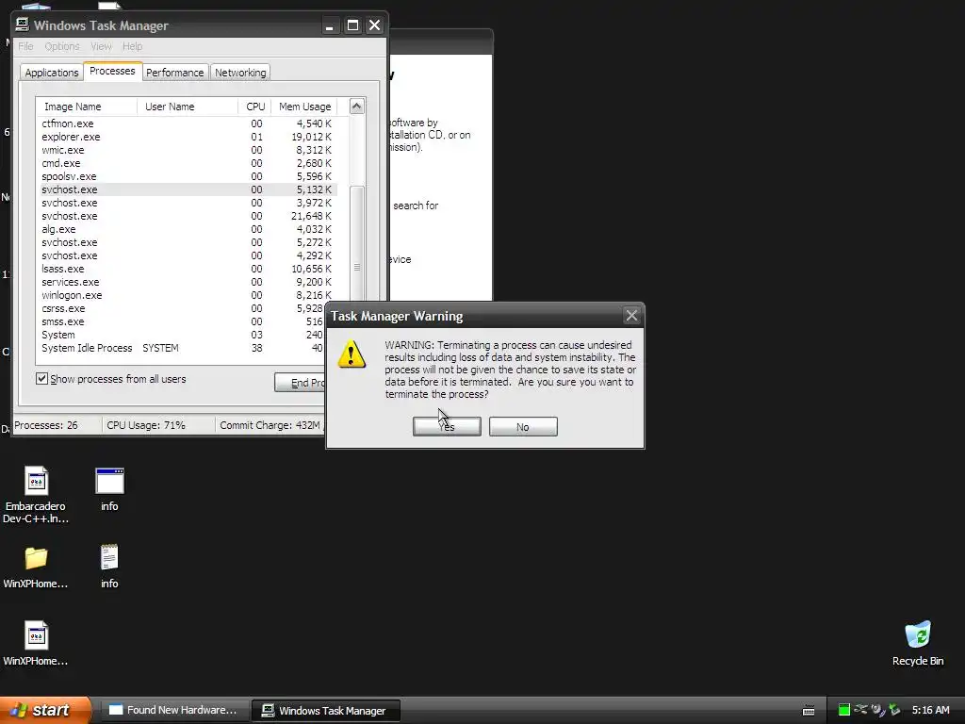
Task: Close the Task Manager Warning dialog
Action: (631, 316)
